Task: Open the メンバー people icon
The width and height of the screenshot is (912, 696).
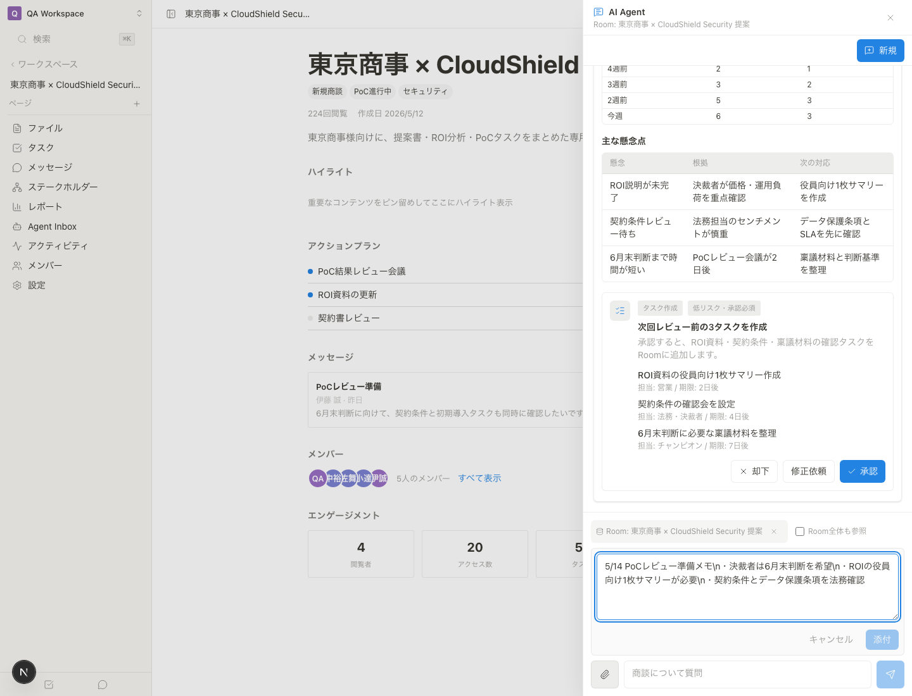Action: point(17,266)
